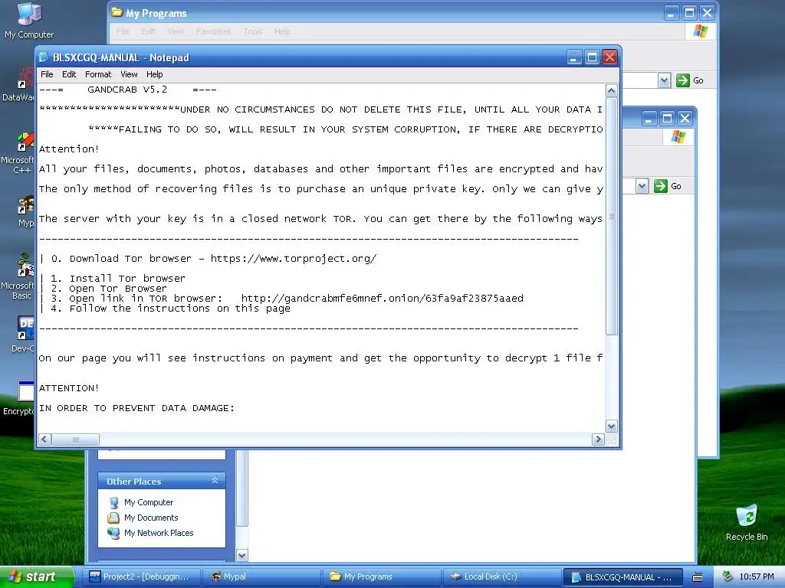Click the Notepad title bar document icon
Screen dimensions: 785x588
(44, 57)
